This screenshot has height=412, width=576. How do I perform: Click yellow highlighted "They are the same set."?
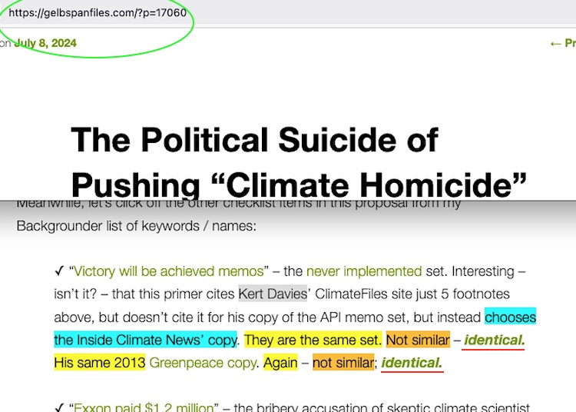pyautogui.click(x=312, y=339)
